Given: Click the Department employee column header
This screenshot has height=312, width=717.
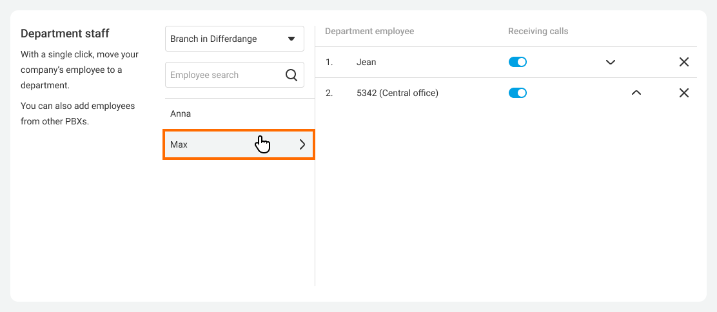Looking at the screenshot, I should point(369,31).
